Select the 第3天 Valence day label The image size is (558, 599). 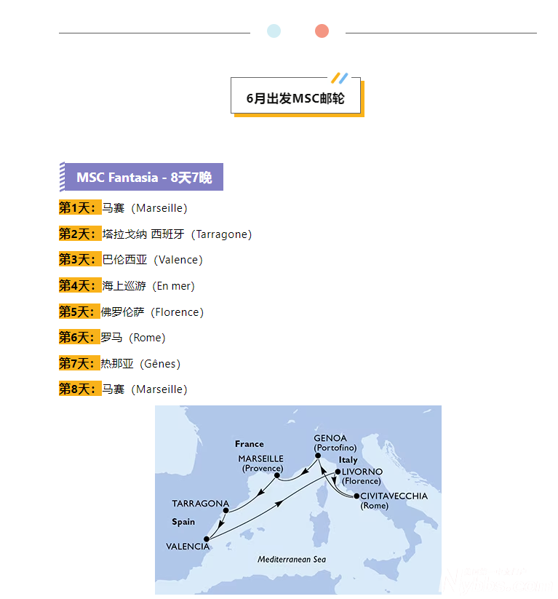click(x=79, y=260)
